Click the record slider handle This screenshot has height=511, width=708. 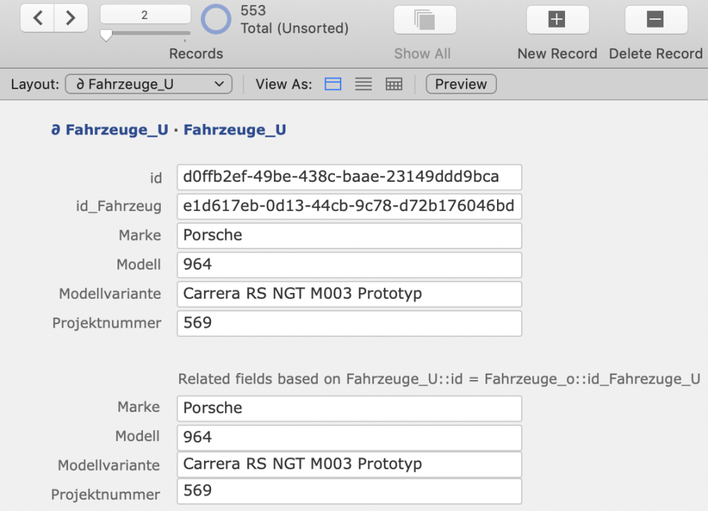tap(106, 35)
